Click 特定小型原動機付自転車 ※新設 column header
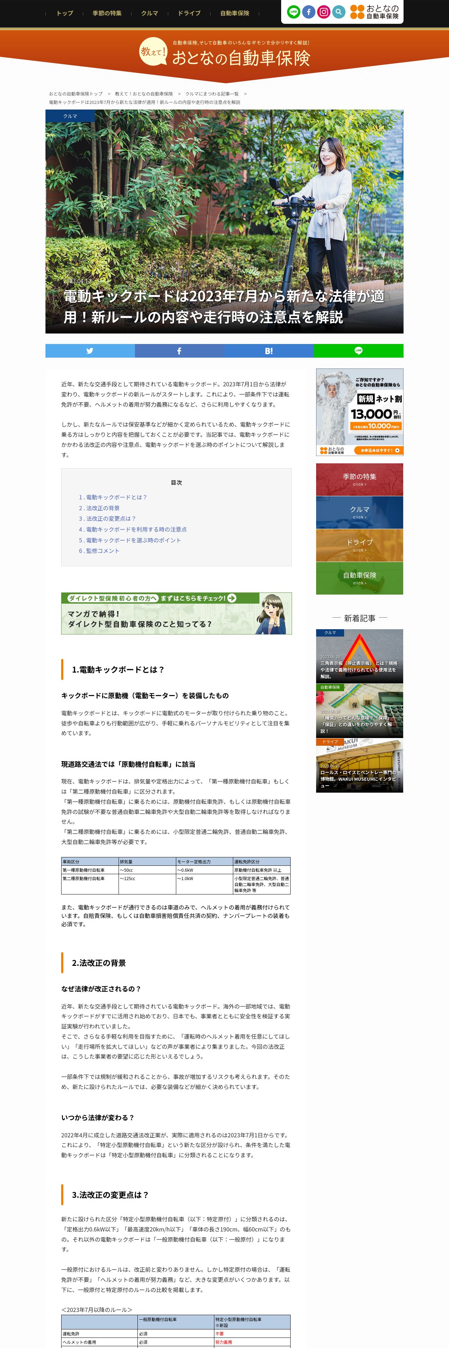 point(252,1322)
